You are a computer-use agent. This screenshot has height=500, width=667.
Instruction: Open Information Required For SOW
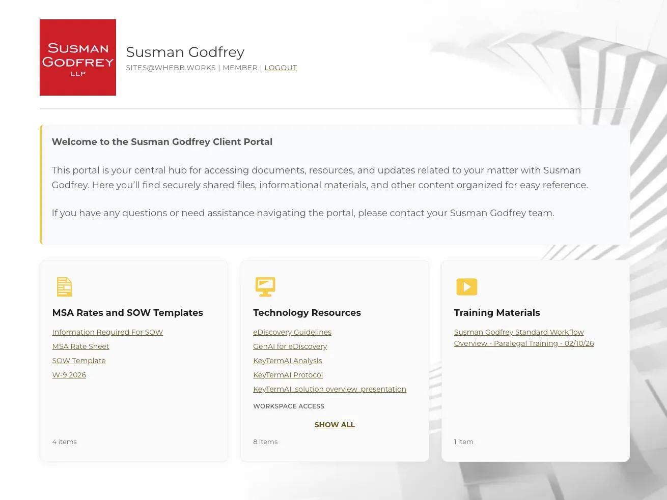pos(107,332)
